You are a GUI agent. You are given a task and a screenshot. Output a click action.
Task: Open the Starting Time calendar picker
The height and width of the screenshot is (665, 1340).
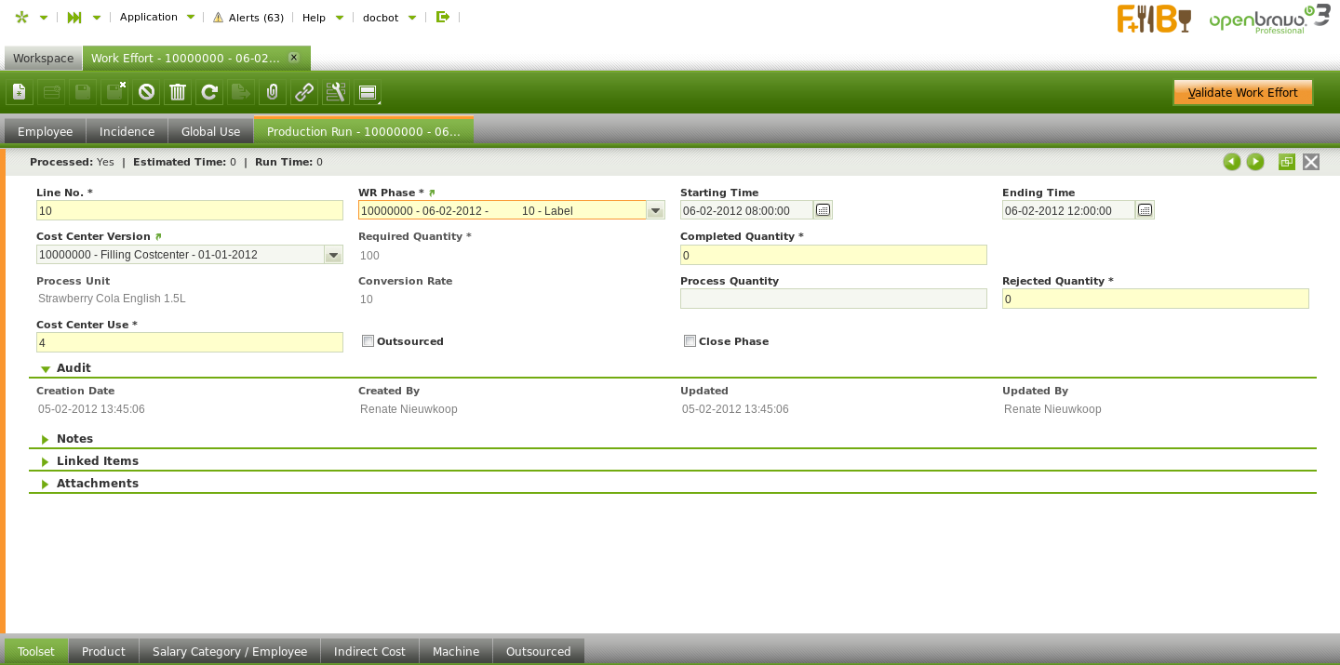(x=823, y=210)
